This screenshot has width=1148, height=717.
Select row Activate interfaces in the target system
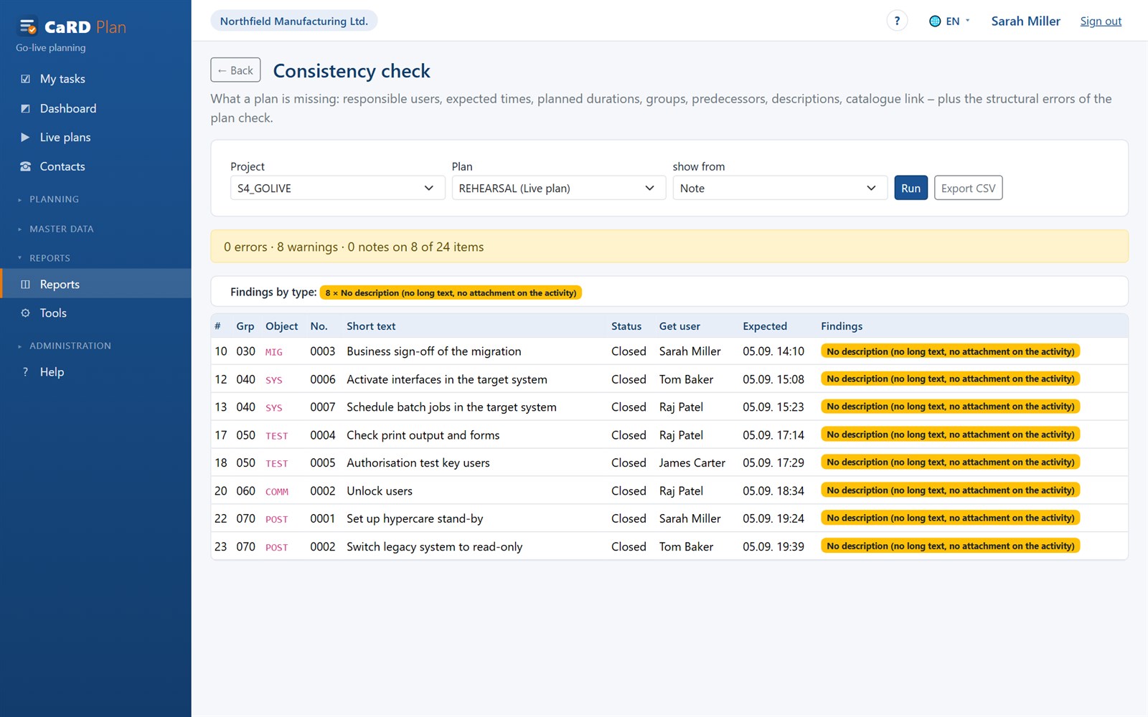(669, 379)
